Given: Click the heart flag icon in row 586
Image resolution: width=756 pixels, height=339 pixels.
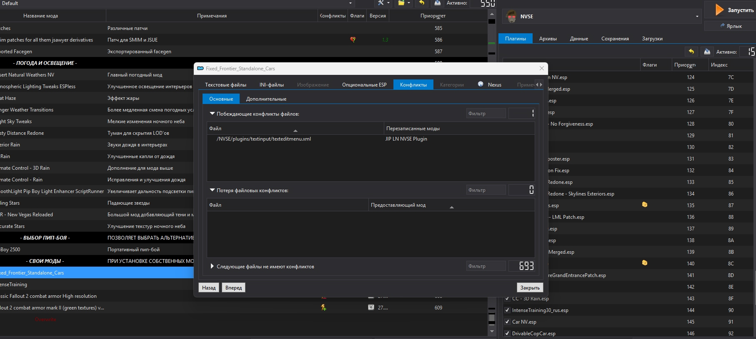Looking at the screenshot, I should click(353, 40).
